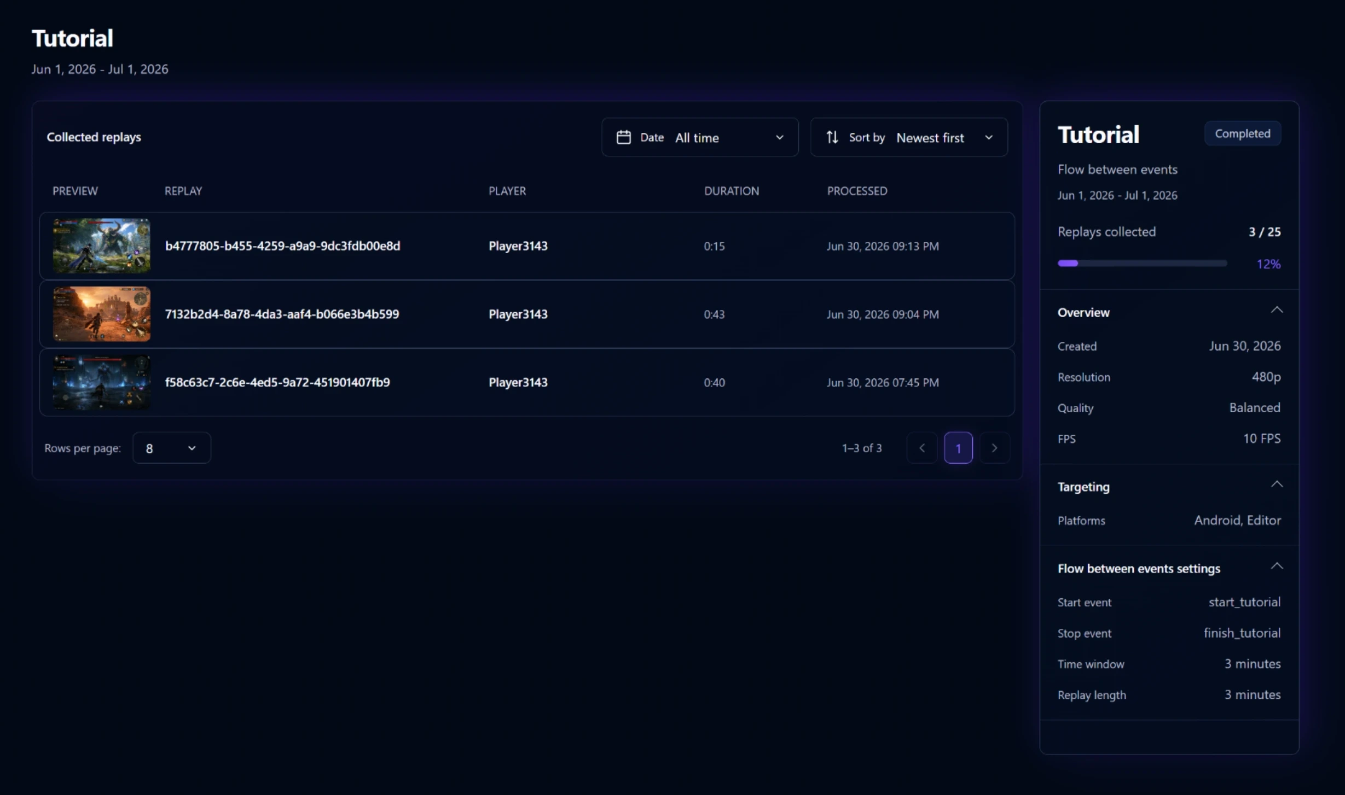This screenshot has height=795, width=1345.
Task: Collapse the Targeting section chevron
Action: [1276, 484]
